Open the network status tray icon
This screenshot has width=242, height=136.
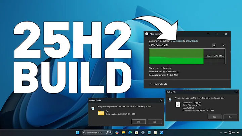tap(230, 133)
